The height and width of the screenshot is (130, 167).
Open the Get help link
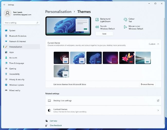tap(53, 121)
